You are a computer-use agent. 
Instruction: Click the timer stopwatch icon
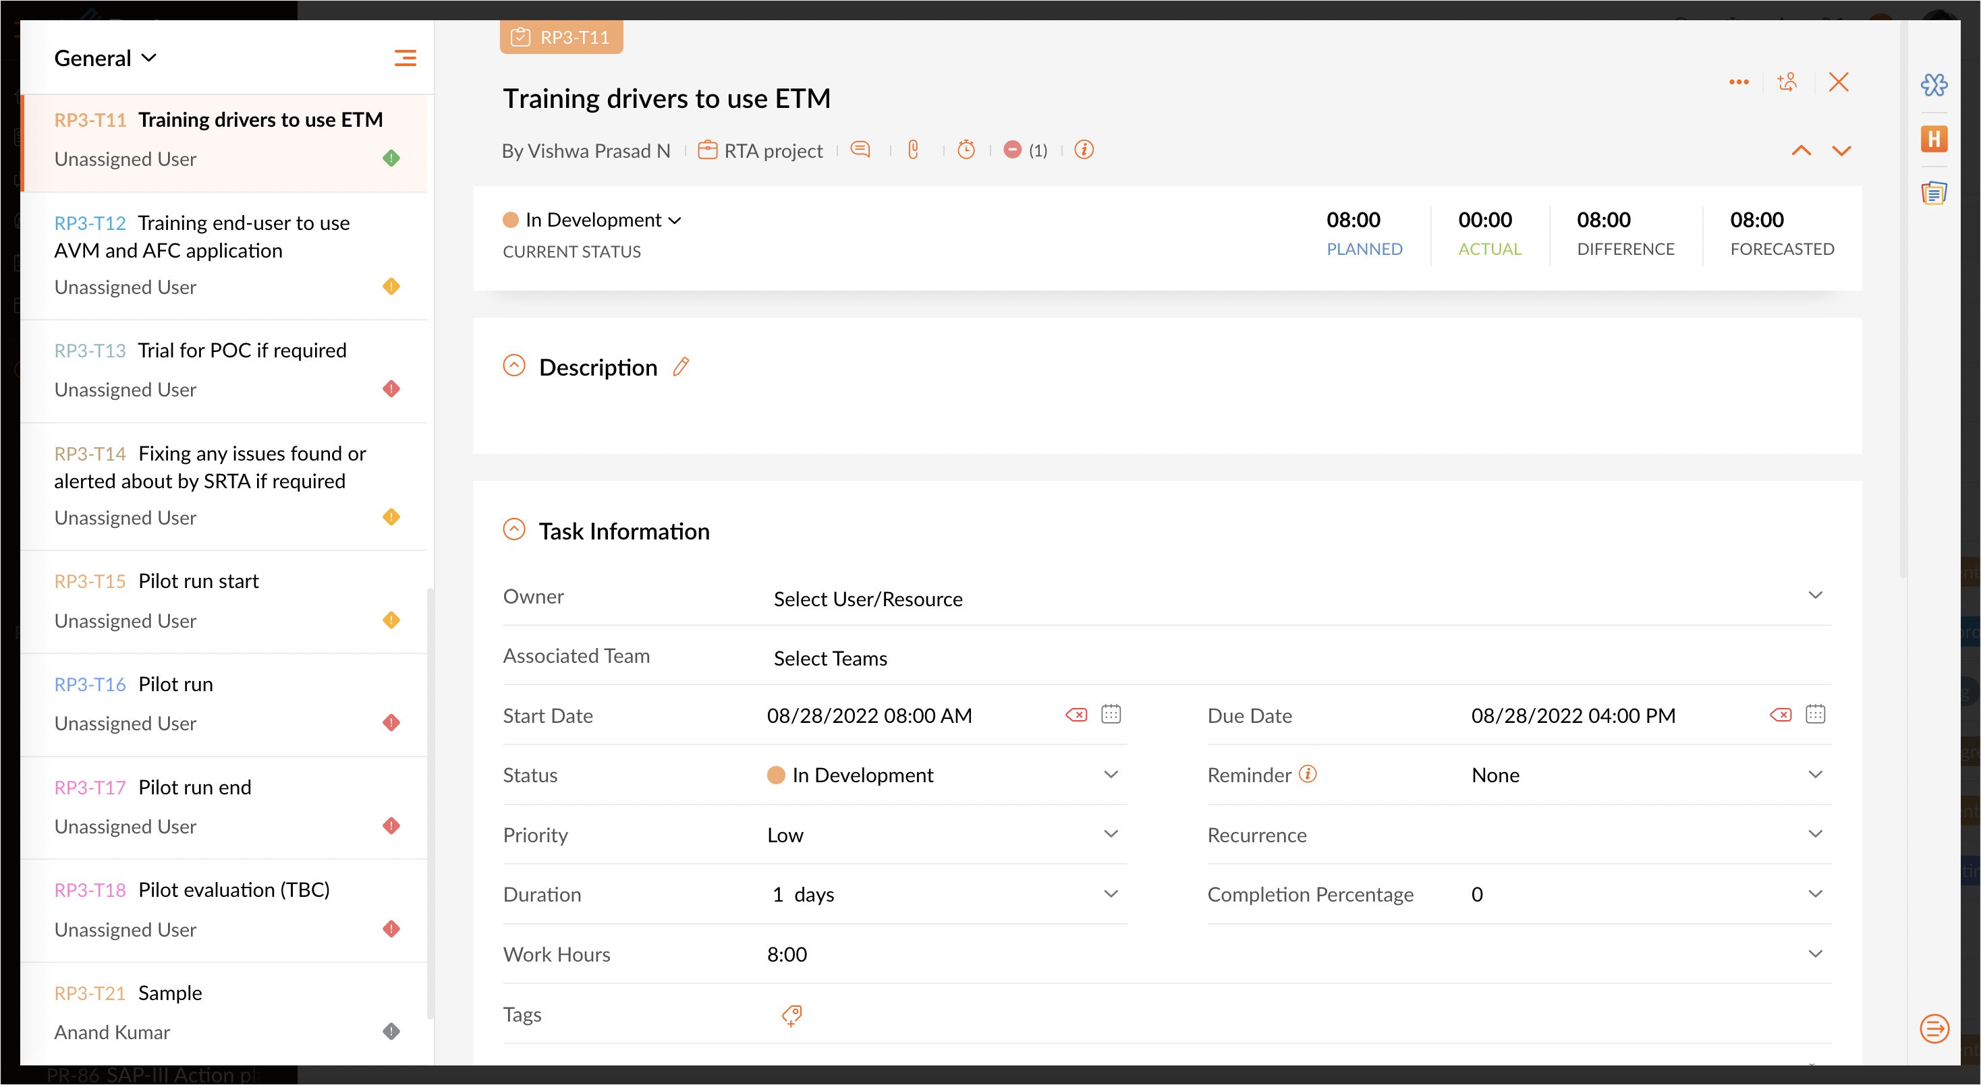coord(966,150)
